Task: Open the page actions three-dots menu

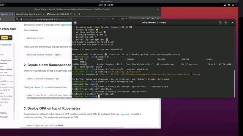Action: point(118,19)
